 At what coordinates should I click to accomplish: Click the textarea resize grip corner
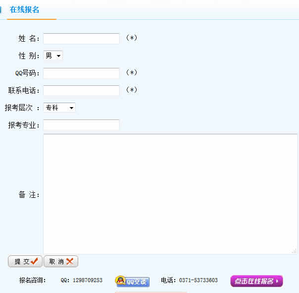point(294,251)
